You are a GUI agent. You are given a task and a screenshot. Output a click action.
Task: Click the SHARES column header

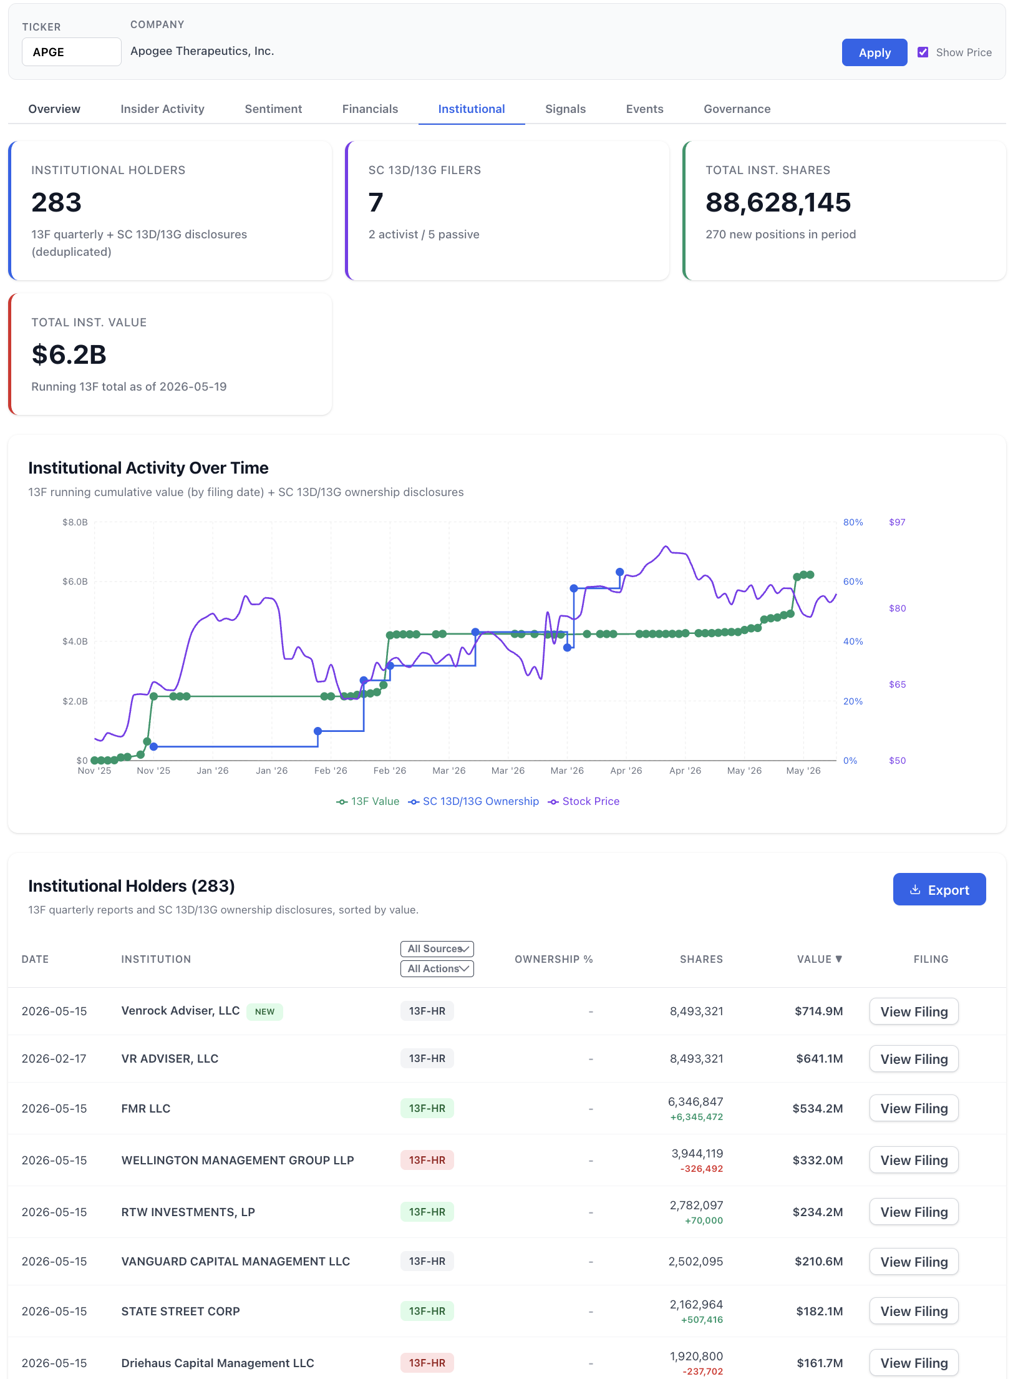(x=701, y=959)
